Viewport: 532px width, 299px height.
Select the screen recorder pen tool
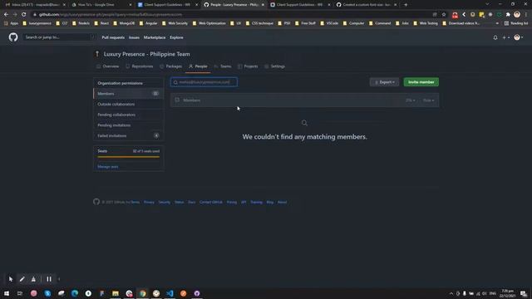22,279
